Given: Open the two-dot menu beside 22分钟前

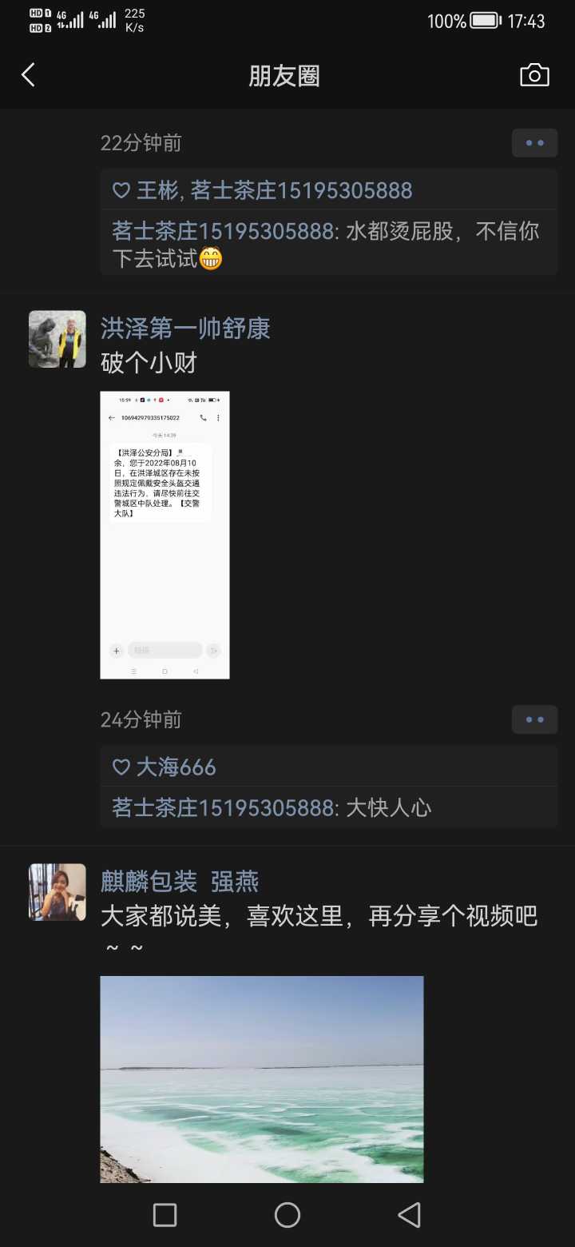Looking at the screenshot, I should (x=534, y=143).
